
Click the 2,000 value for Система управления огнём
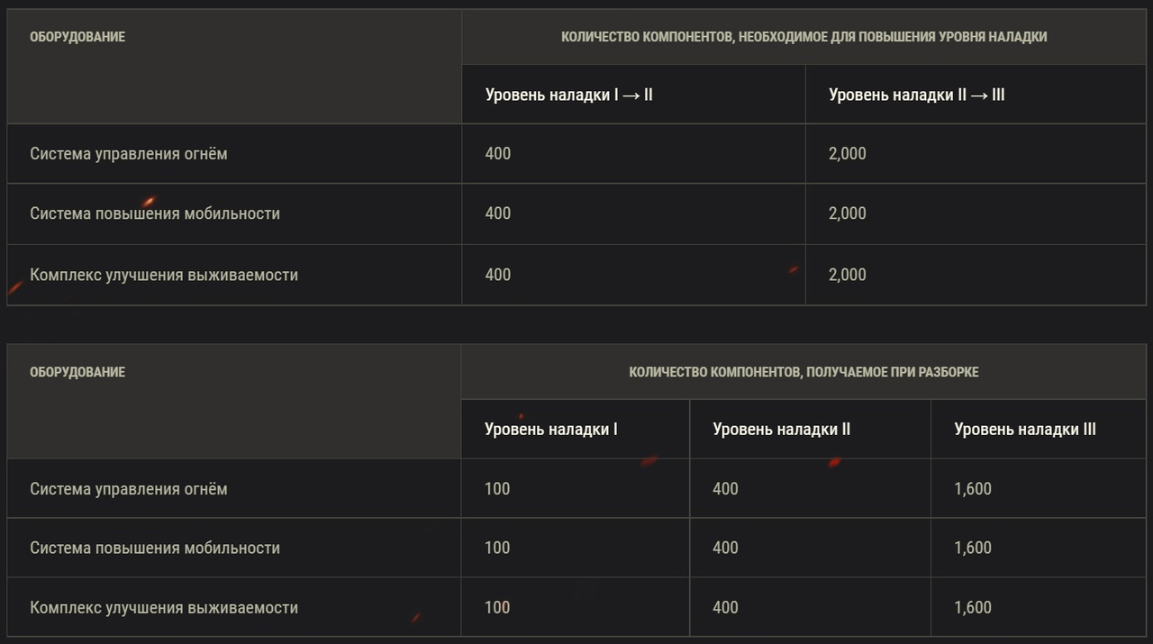click(847, 154)
